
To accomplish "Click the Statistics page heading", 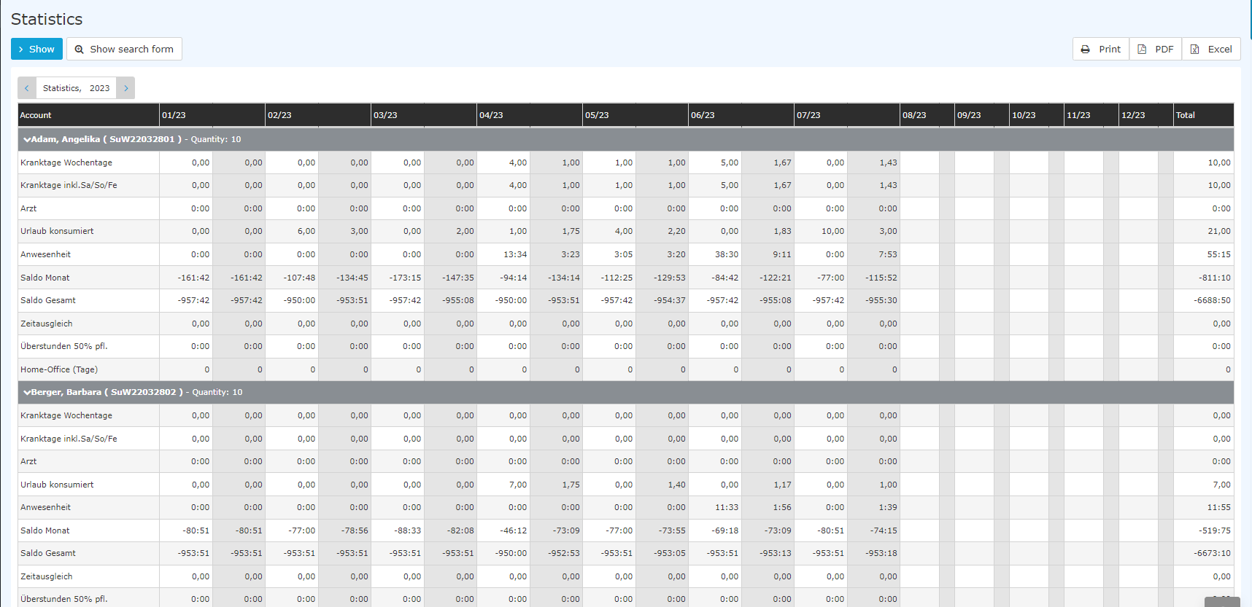I will pos(47,20).
